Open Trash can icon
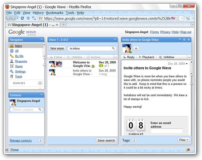This screenshot has height=160, width=202. tap(12, 77)
